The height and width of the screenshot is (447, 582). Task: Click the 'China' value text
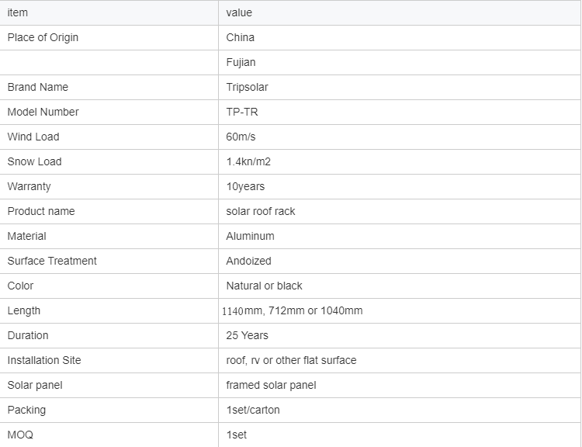coord(241,37)
